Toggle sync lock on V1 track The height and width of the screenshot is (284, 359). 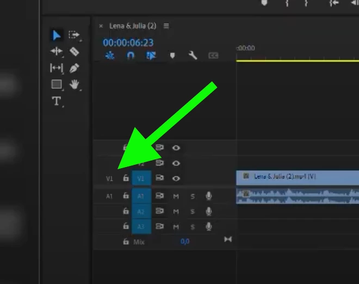coord(159,178)
